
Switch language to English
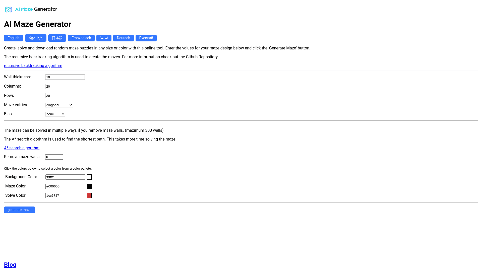(x=13, y=38)
